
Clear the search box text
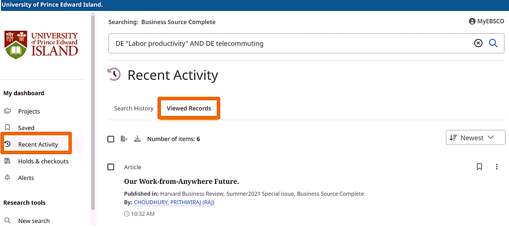[x=478, y=43]
